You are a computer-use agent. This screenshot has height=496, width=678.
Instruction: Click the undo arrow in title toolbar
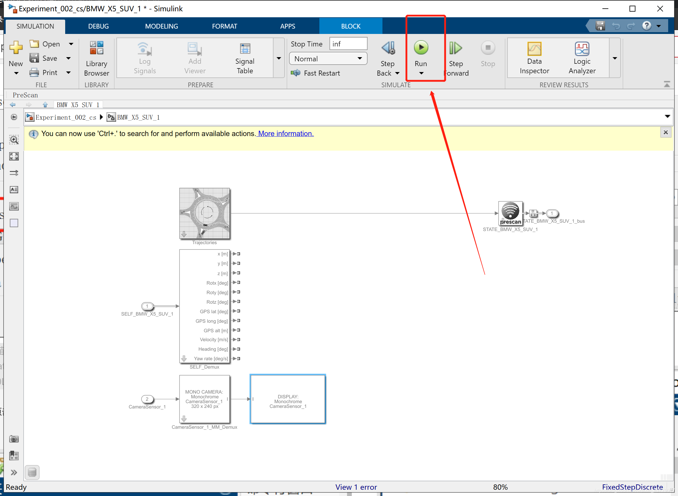click(x=616, y=26)
